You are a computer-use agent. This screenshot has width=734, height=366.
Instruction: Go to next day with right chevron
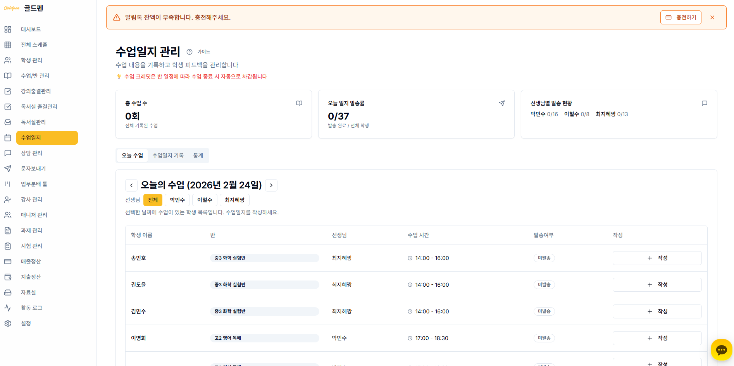[271, 185]
